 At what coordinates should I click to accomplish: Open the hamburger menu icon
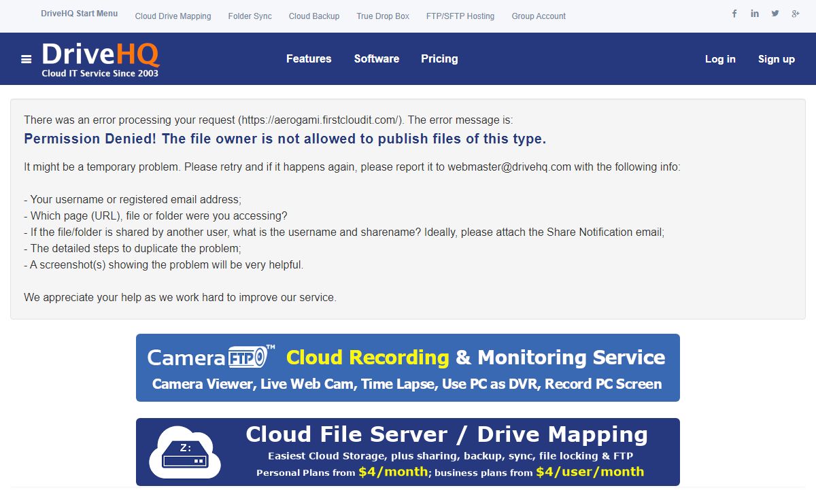(x=27, y=59)
